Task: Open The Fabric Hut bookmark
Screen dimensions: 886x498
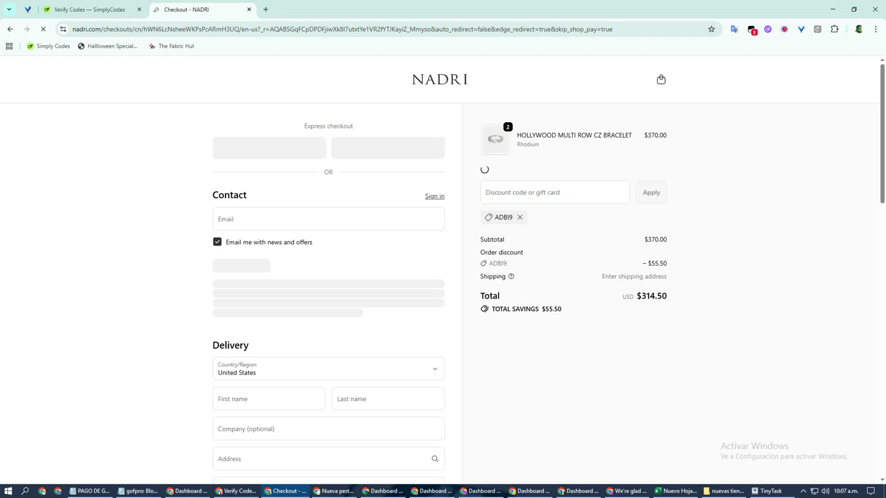Action: point(171,46)
